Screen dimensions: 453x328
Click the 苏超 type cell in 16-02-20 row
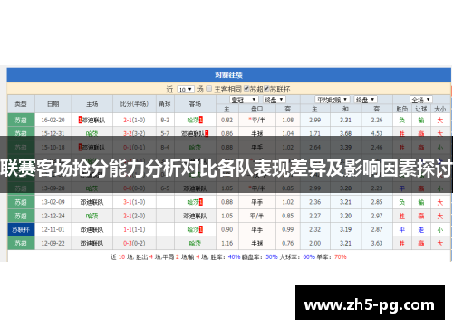[21, 120]
